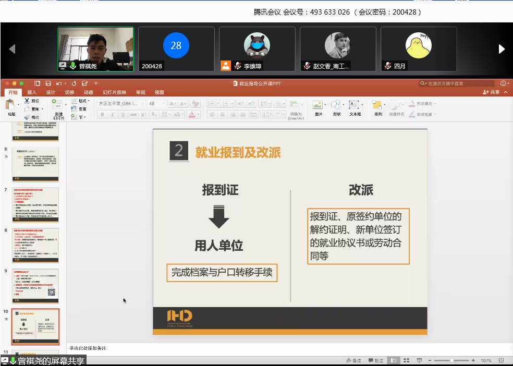513x366 pixels.
Task: Click the redo arrow icon
Action: (74, 83)
